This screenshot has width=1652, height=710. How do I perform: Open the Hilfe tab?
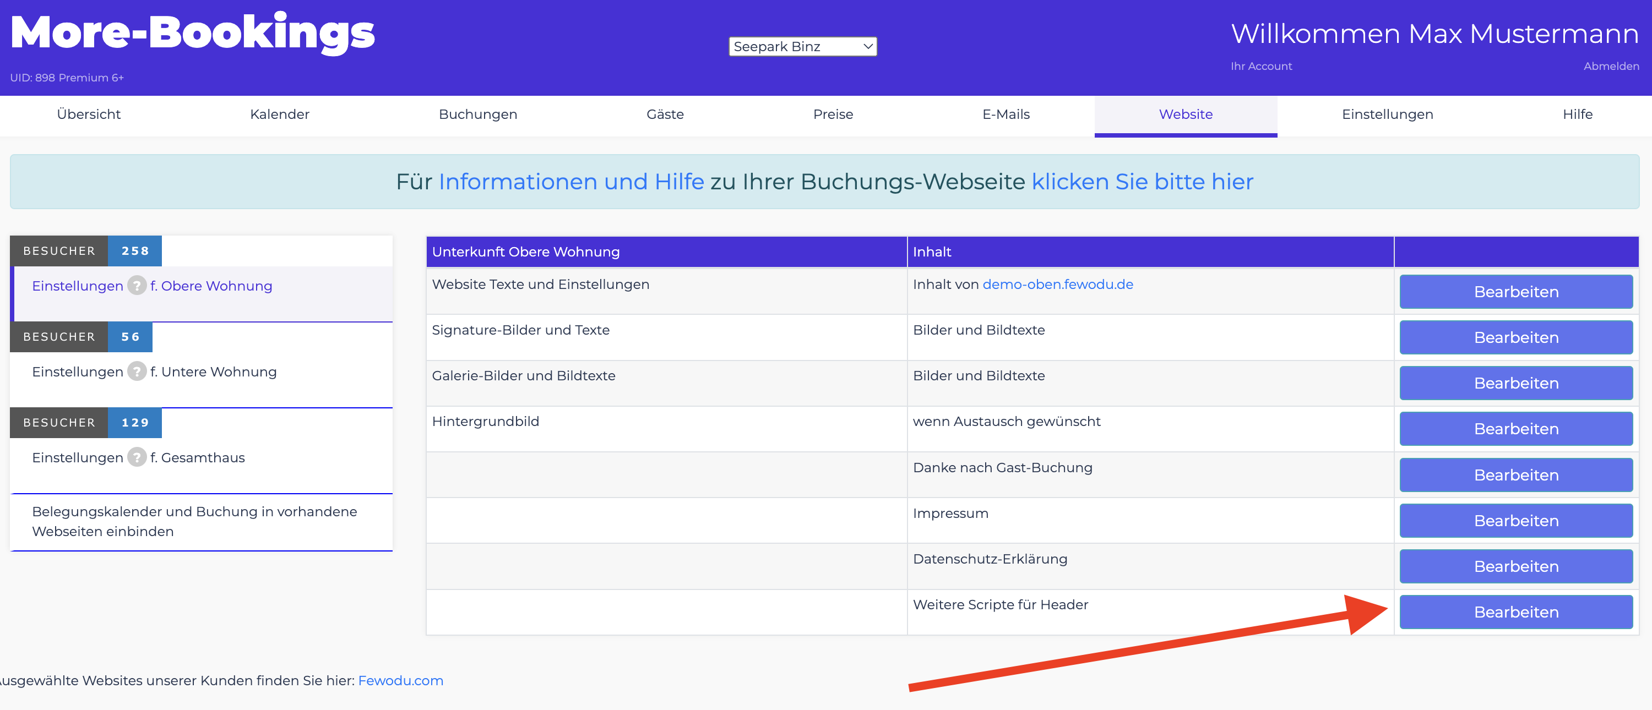(x=1577, y=114)
